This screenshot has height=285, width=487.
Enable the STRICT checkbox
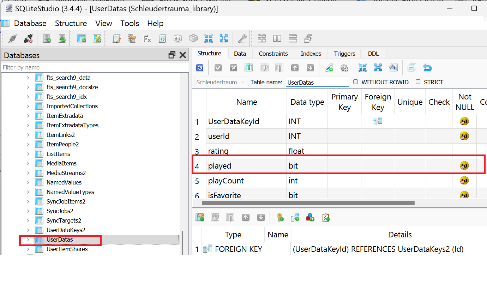click(418, 82)
